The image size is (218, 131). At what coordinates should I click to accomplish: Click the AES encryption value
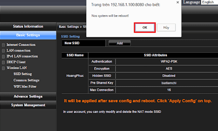169,69
